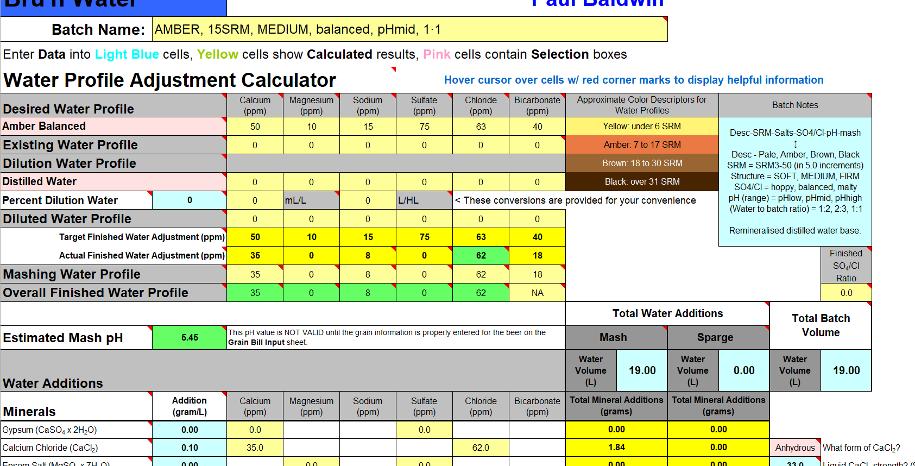
Task: Click the Gypsum addition 0.00 cell
Action: 190,430
